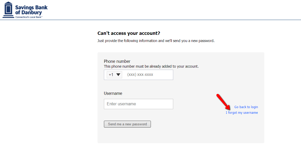Click the Savings Bank of Danbury logo
Image resolution: width=301 pixels, height=155 pixels.
pyautogui.click(x=24, y=10)
